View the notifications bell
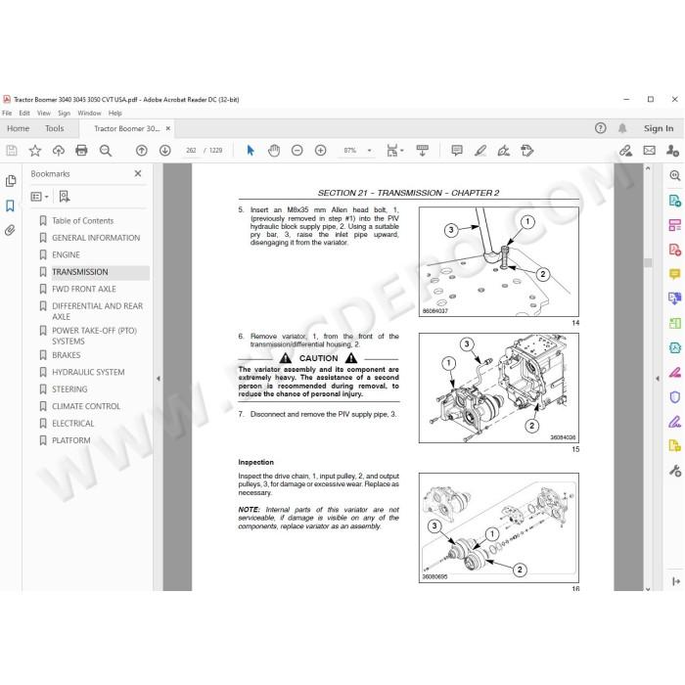 pos(622,128)
